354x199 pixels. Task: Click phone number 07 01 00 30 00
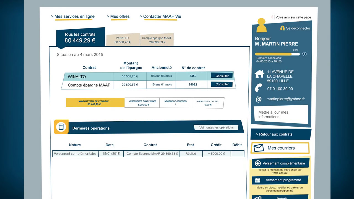point(280,89)
